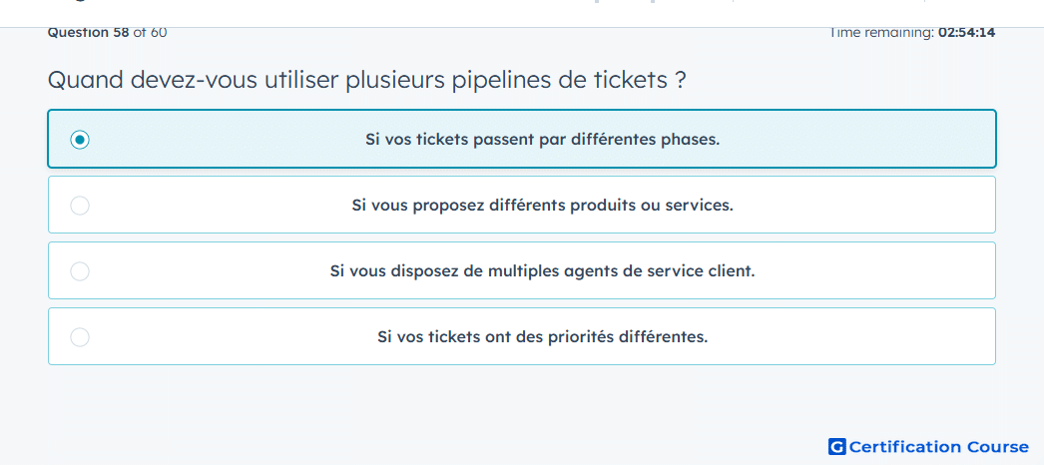The image size is (1044, 465).
Task: Click the blue G logo icon
Action: tap(837, 446)
